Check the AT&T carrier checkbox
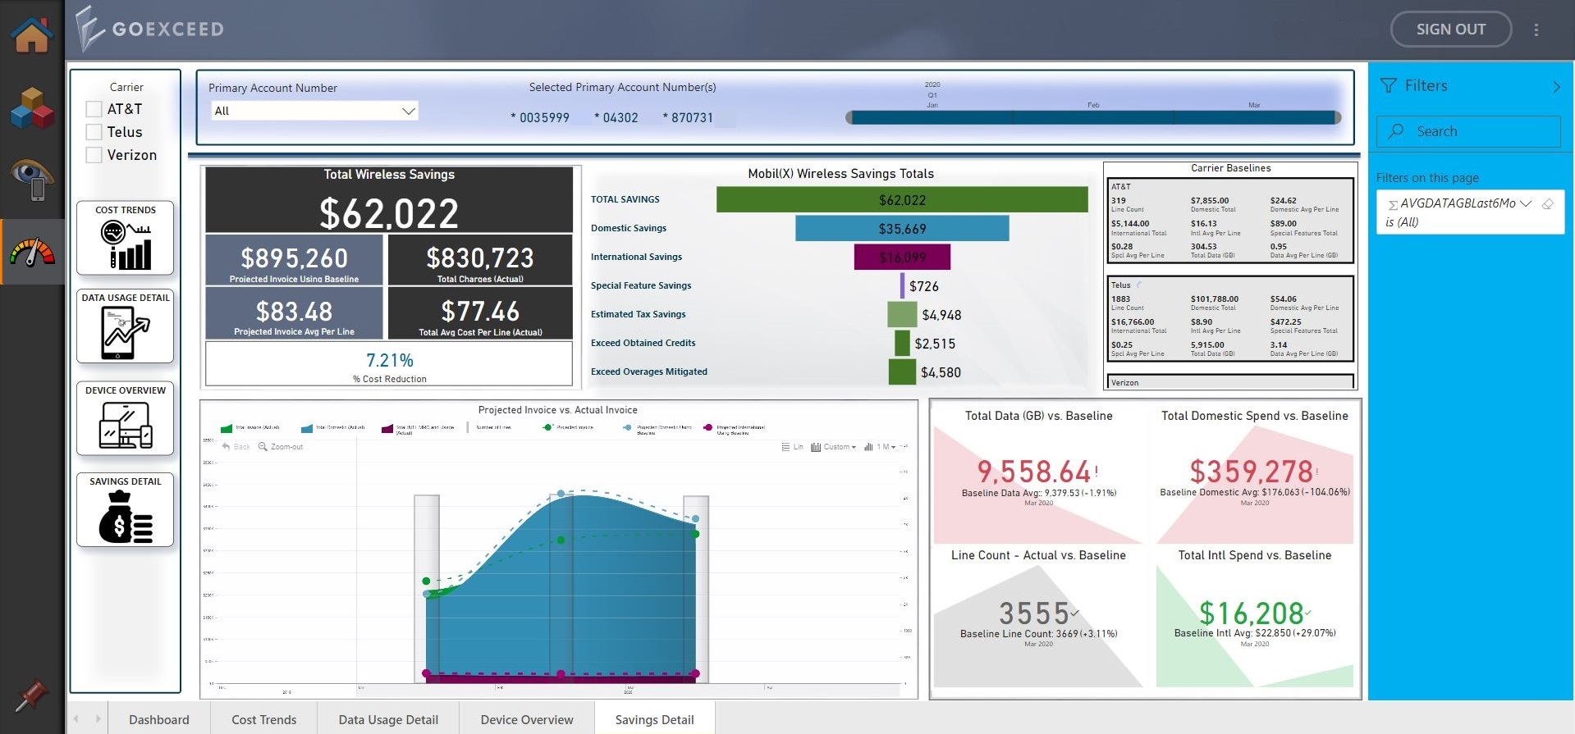This screenshot has height=734, width=1575. 94,109
